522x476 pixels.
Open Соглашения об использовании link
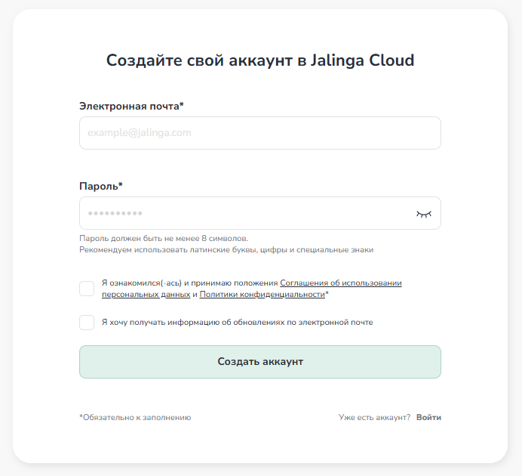[x=341, y=283]
